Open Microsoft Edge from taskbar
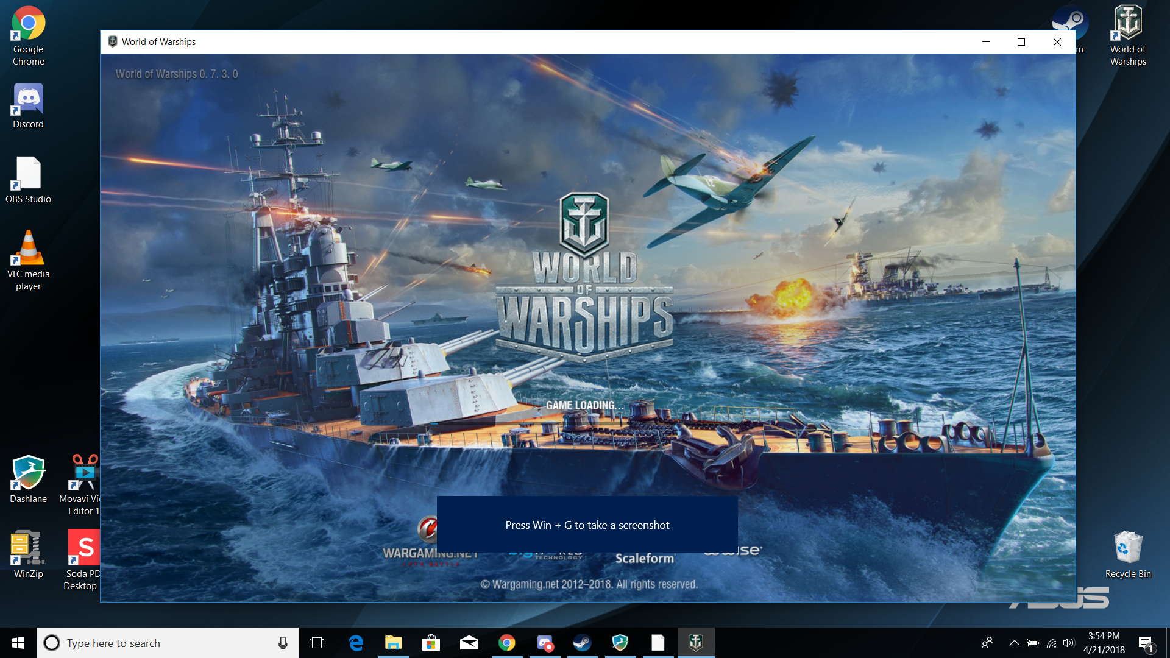The height and width of the screenshot is (658, 1170). (356, 643)
